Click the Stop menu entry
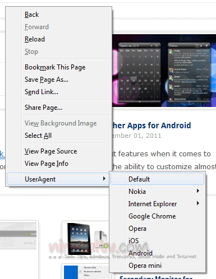Screen dimensions: 216x279 click(59, 52)
